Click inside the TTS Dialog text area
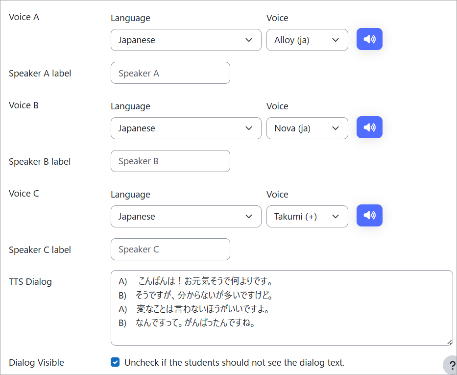This screenshot has height=375, width=457. [282, 308]
